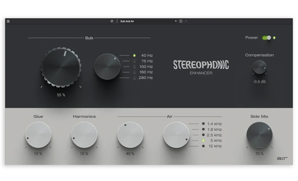This screenshot has height=181, width=298.
Task: Click the 10 % value under Harmonics
Action: pyautogui.click(x=84, y=154)
